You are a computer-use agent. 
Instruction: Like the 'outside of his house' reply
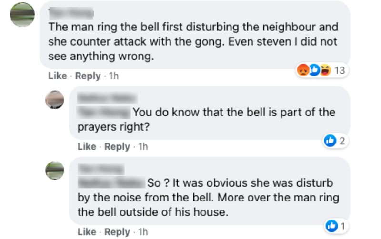(87, 232)
